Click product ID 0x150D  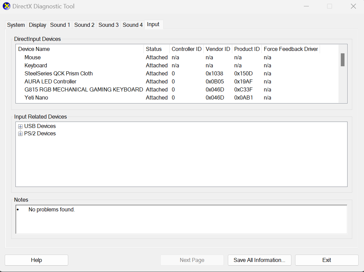pos(243,74)
